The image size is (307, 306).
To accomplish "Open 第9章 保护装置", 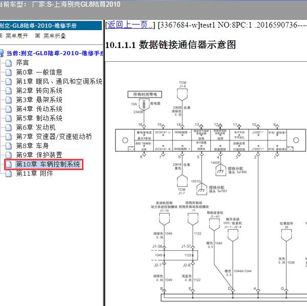I will [x=39, y=155].
